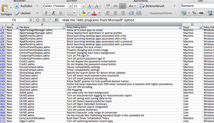Apply fill color using the paint bucket icon
Image resolution: width=214 pixels, height=123 pixels.
point(83,13)
